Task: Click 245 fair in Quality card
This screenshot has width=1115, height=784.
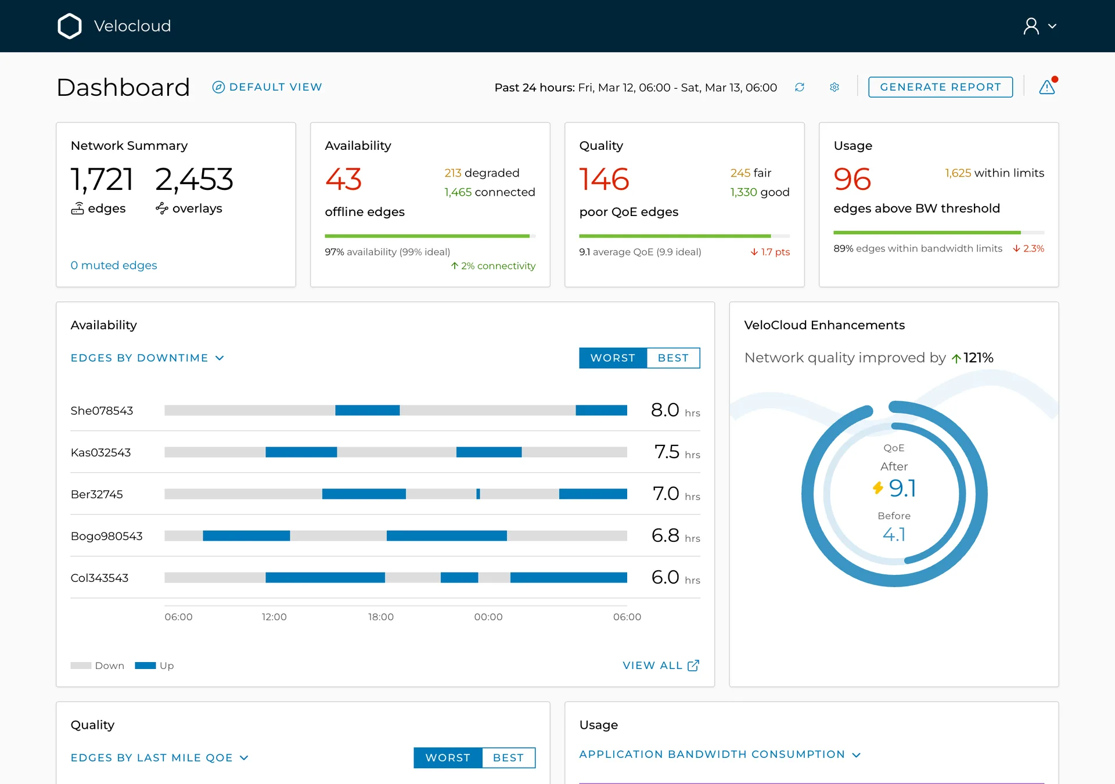Action: 751,173
